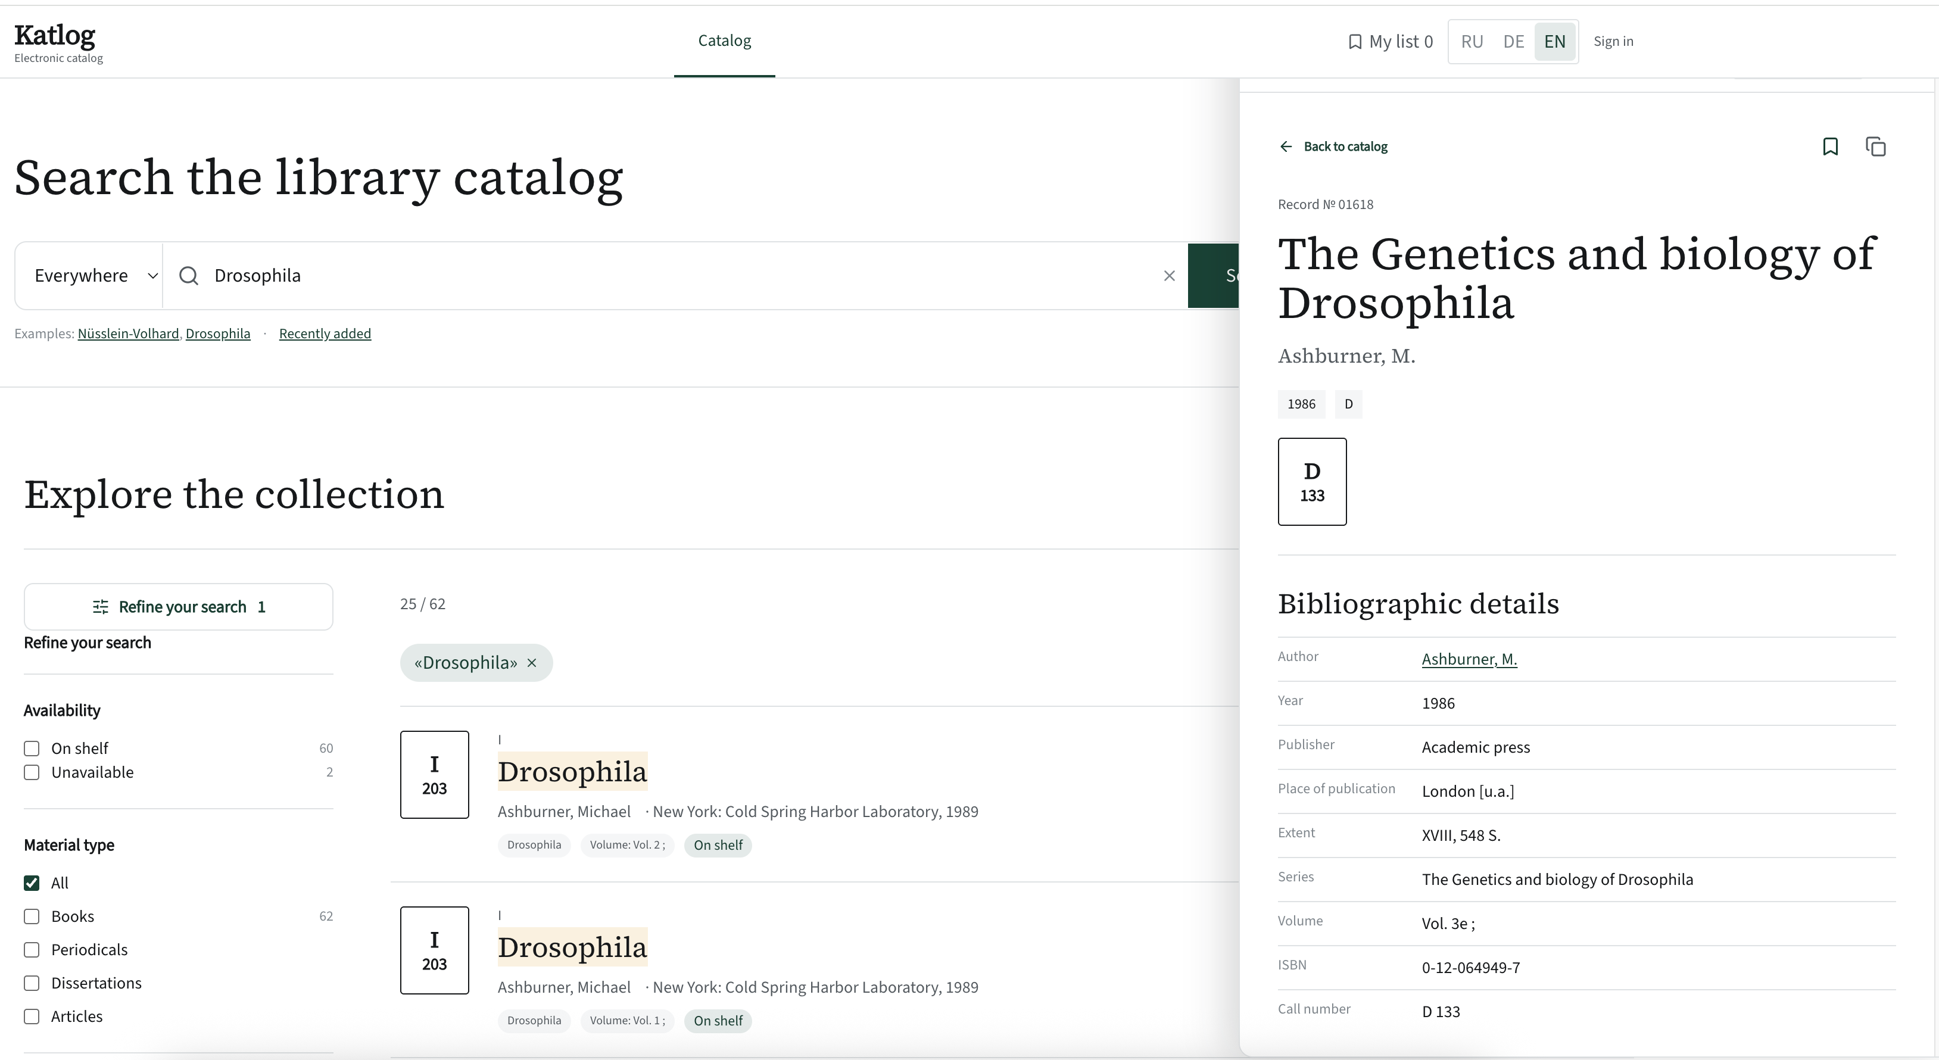The height and width of the screenshot is (1060, 1939).
Task: Uncheck the All material type box
Action: point(32,883)
